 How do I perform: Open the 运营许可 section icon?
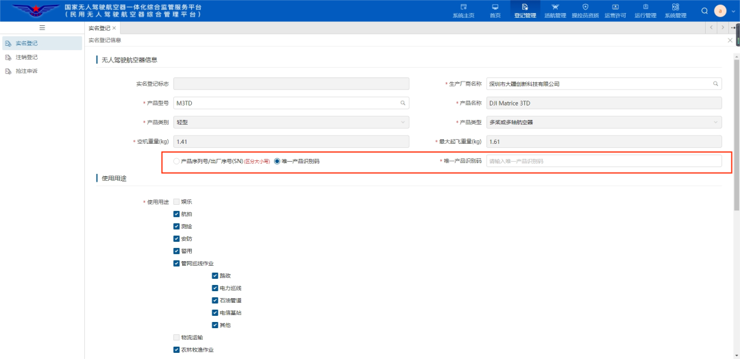point(615,7)
